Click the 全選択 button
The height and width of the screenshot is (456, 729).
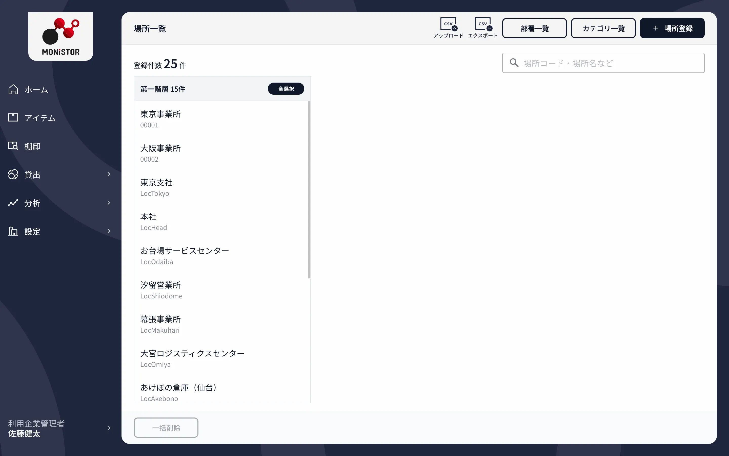[286, 89]
